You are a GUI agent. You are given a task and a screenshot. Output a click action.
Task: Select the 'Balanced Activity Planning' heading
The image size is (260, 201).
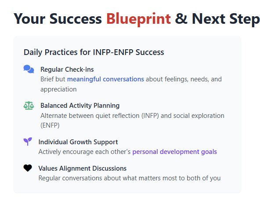(x=80, y=106)
